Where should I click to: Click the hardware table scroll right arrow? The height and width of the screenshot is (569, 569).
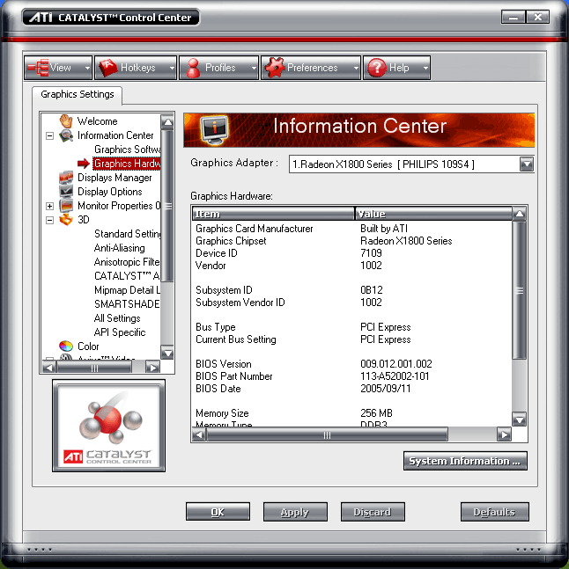[x=505, y=434]
